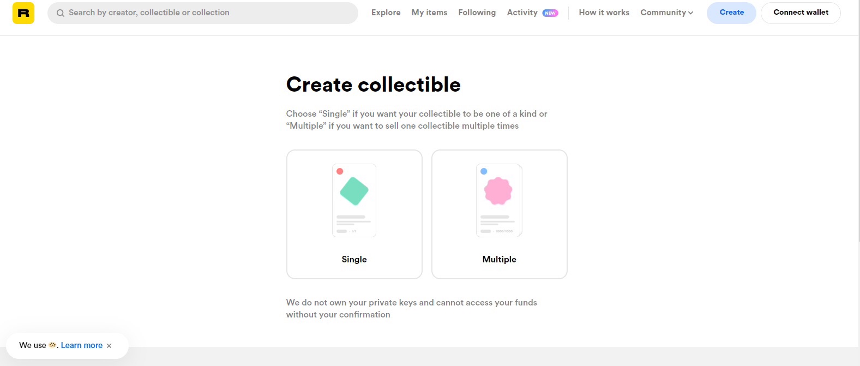Viewport: 860px width, 366px height.
Task: Open How it works
Action: (604, 13)
